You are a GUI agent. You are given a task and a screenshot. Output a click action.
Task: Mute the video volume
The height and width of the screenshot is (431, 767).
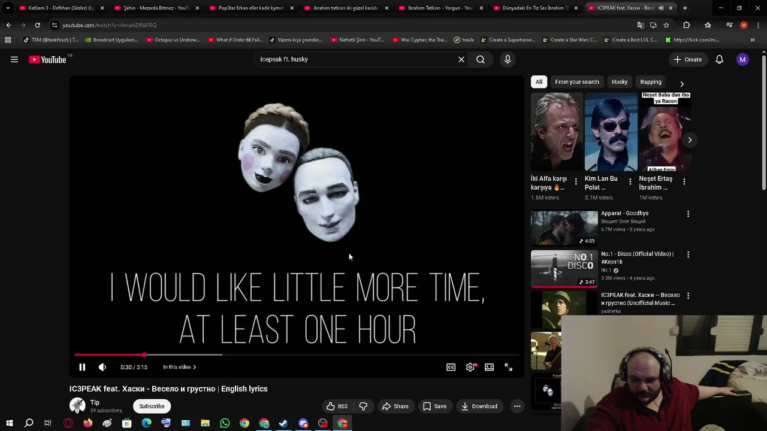point(102,367)
